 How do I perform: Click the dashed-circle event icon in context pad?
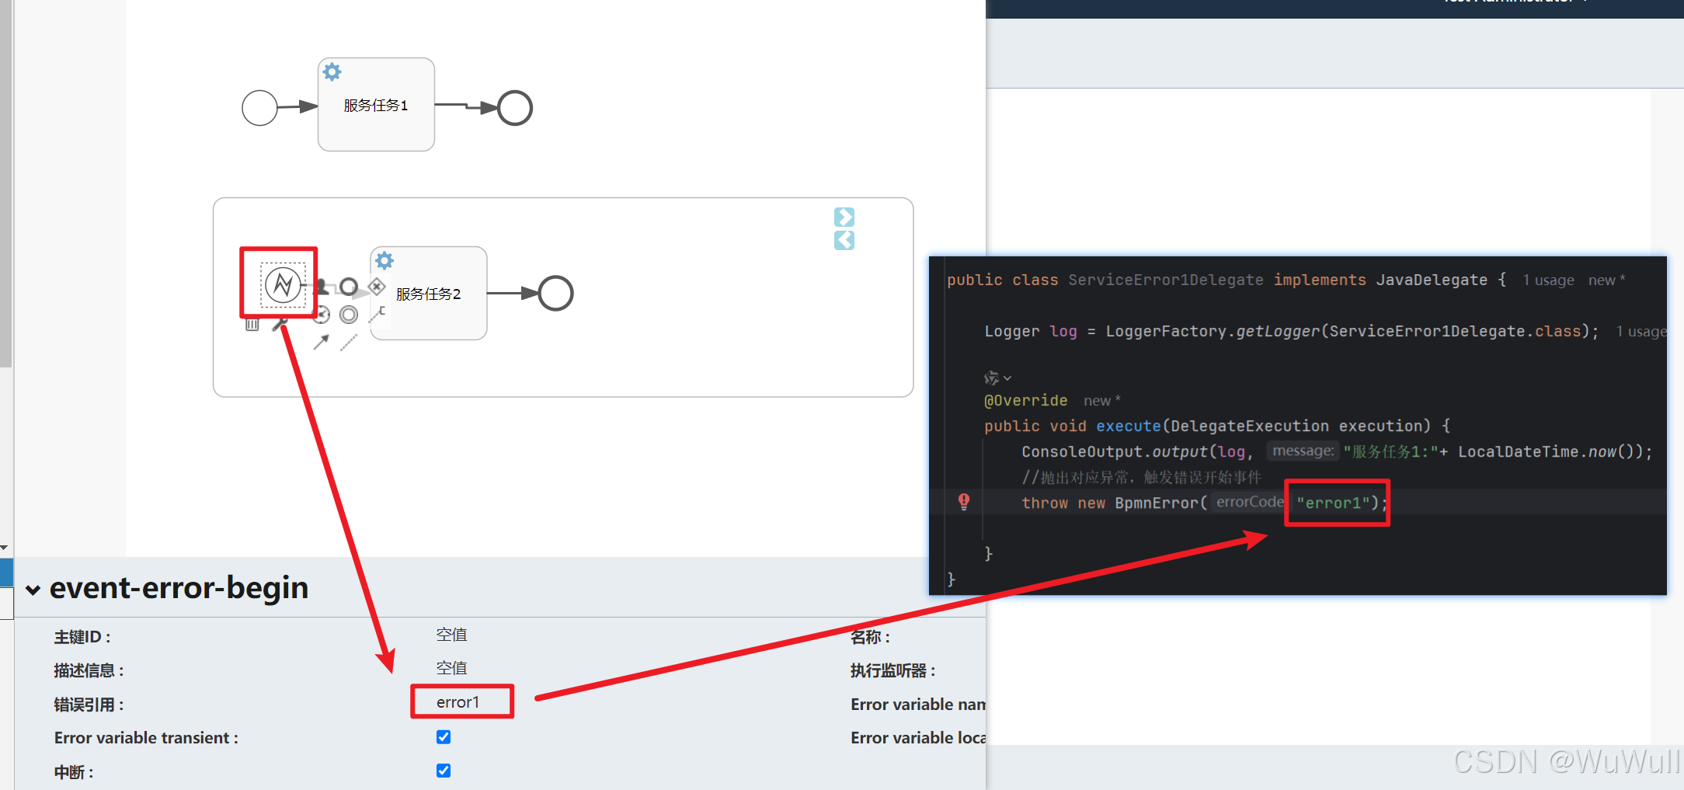[x=322, y=315]
